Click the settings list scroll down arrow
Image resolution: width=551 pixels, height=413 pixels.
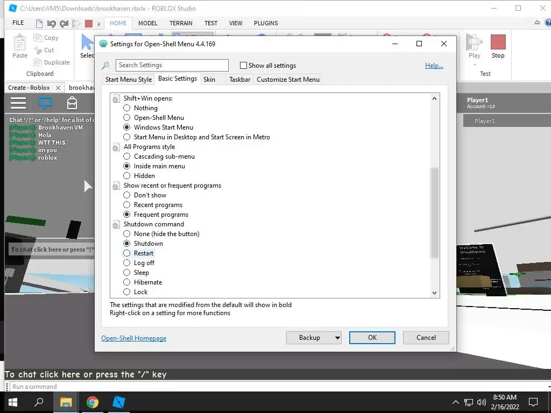pos(435,293)
